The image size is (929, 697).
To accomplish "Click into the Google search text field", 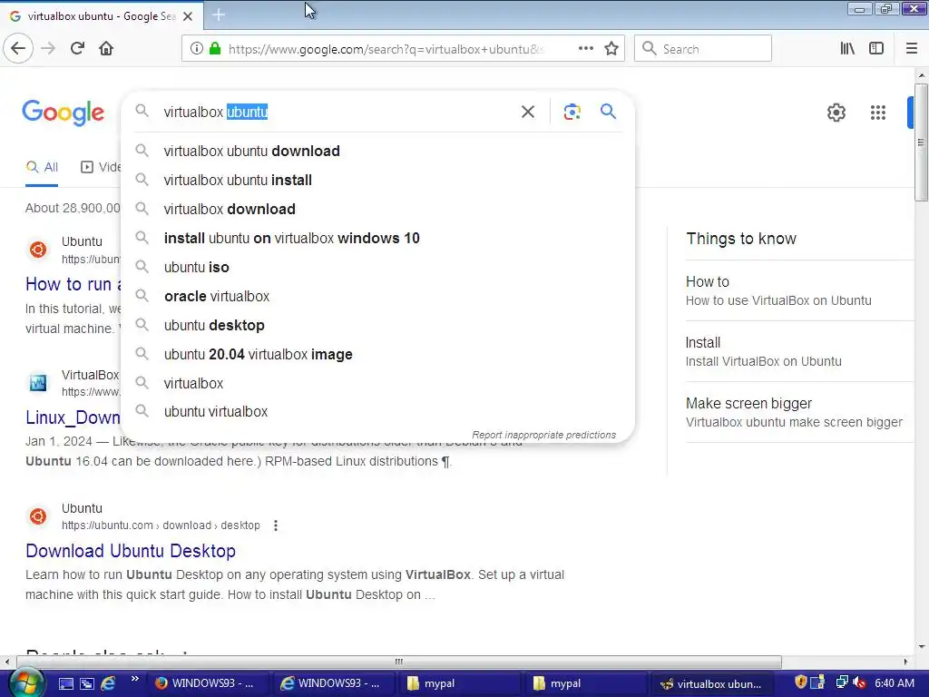I will 337,112.
